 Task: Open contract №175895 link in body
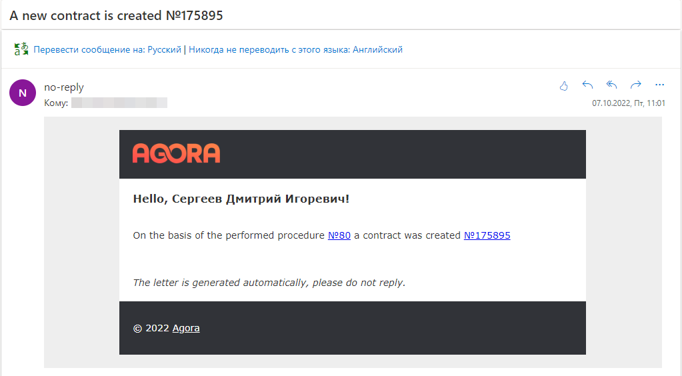click(x=487, y=235)
